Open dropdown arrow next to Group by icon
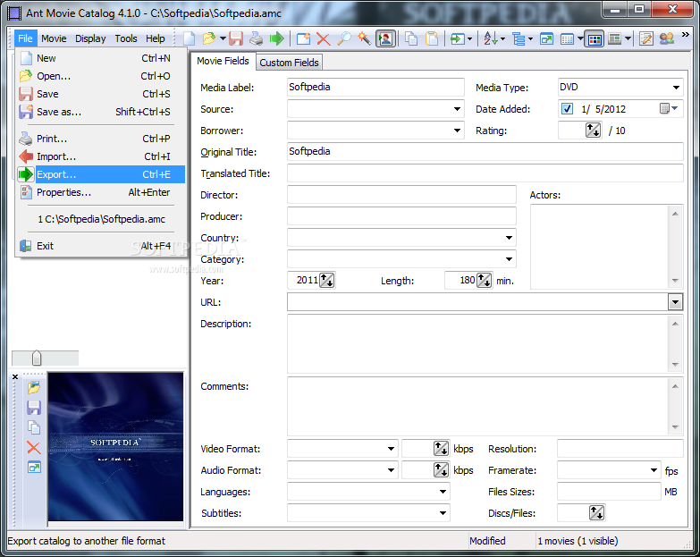The width and height of the screenshot is (700, 557). click(530, 38)
